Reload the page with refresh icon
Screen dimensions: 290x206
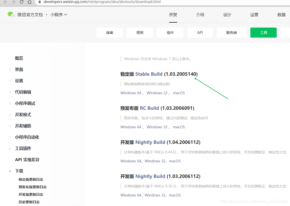click(x=22, y=2)
